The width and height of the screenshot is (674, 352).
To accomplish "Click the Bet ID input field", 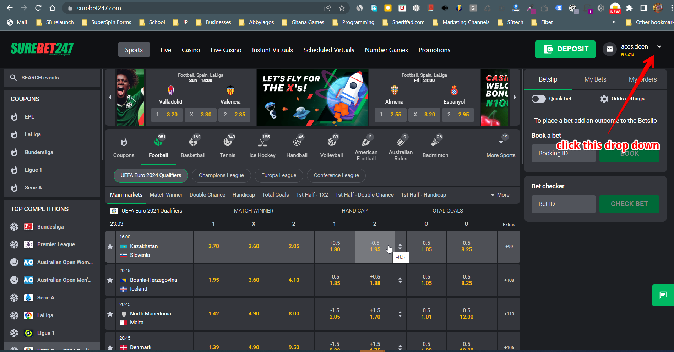I will click(x=564, y=204).
